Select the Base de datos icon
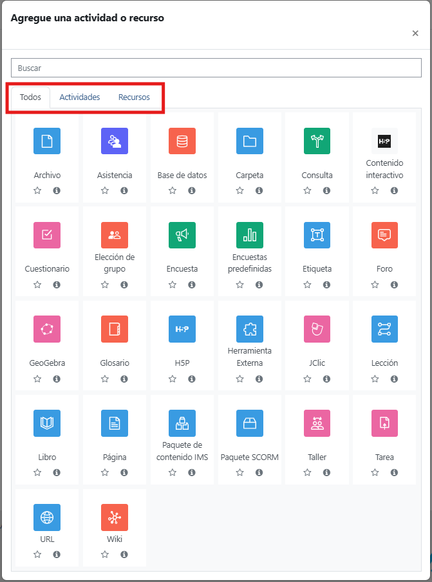The image size is (432, 582). pyautogui.click(x=182, y=141)
